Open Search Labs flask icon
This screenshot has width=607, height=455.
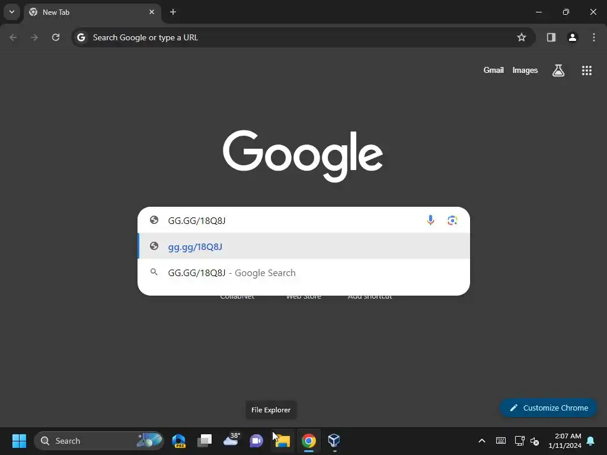[558, 71]
